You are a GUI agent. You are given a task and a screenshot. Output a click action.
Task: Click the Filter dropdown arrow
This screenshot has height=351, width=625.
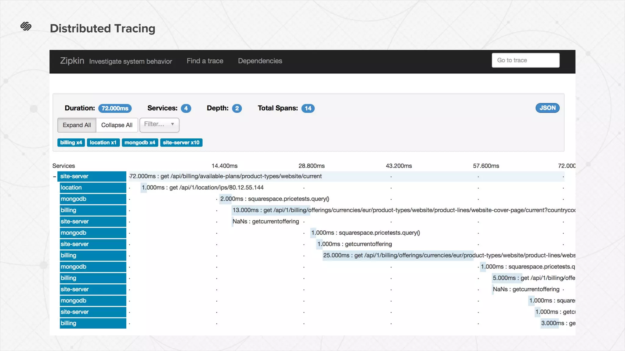tap(172, 124)
